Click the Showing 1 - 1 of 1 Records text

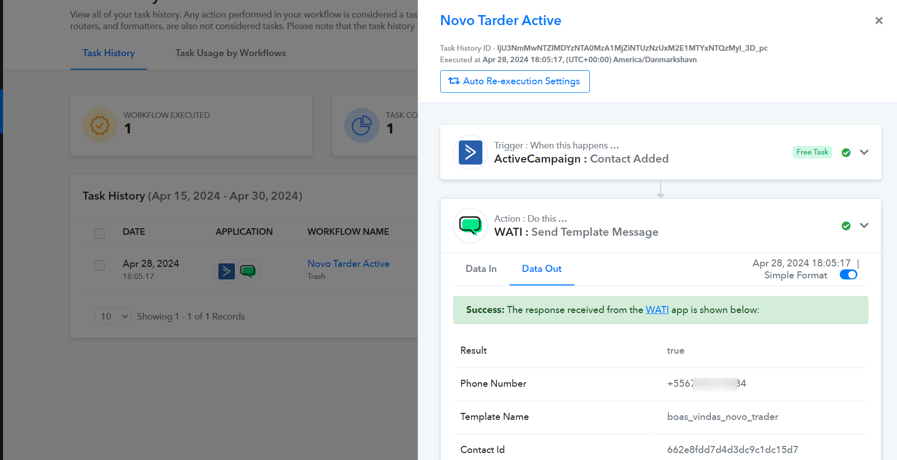click(x=191, y=317)
